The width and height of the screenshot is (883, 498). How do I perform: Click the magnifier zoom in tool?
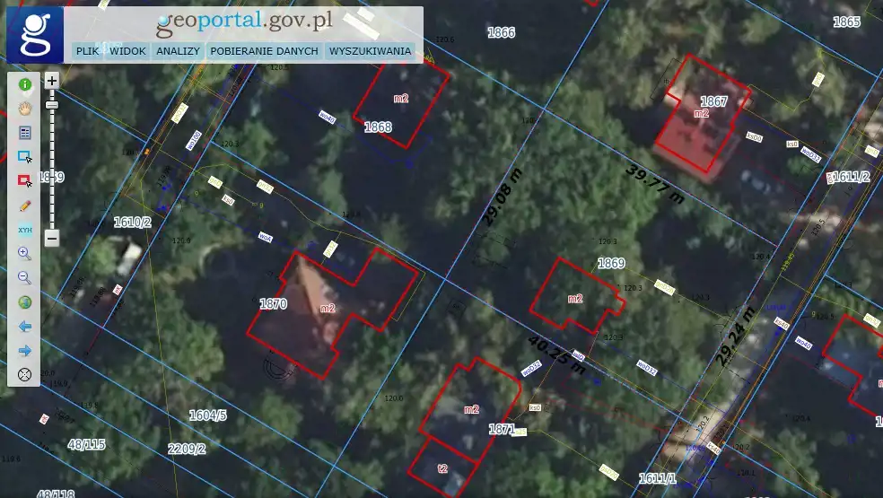(x=25, y=254)
